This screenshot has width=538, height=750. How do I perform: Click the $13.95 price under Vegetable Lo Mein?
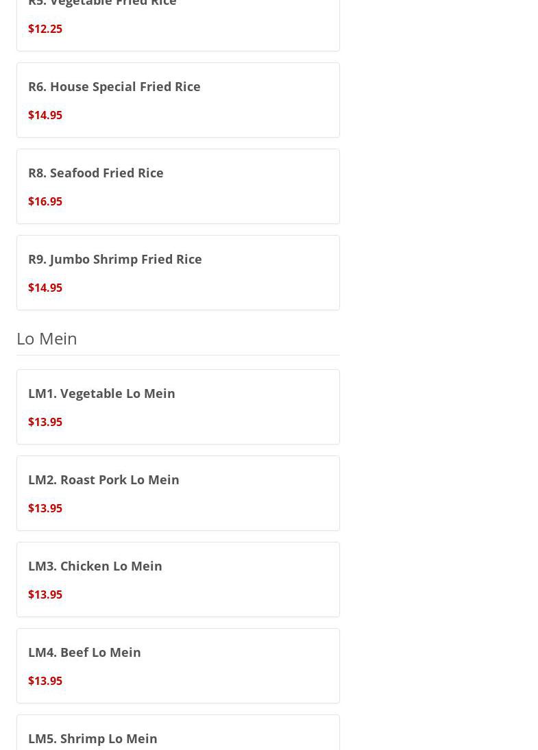click(45, 422)
